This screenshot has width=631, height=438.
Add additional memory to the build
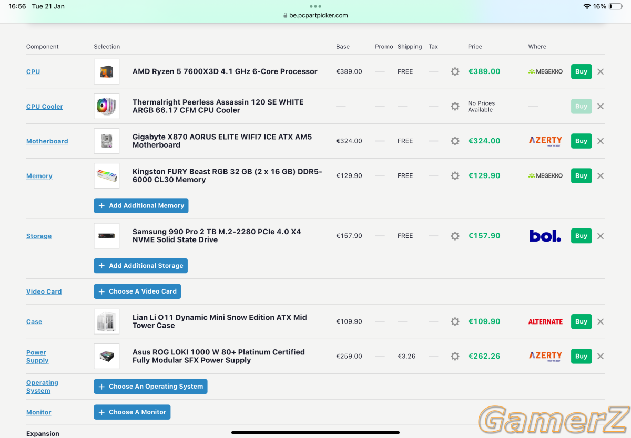click(141, 206)
